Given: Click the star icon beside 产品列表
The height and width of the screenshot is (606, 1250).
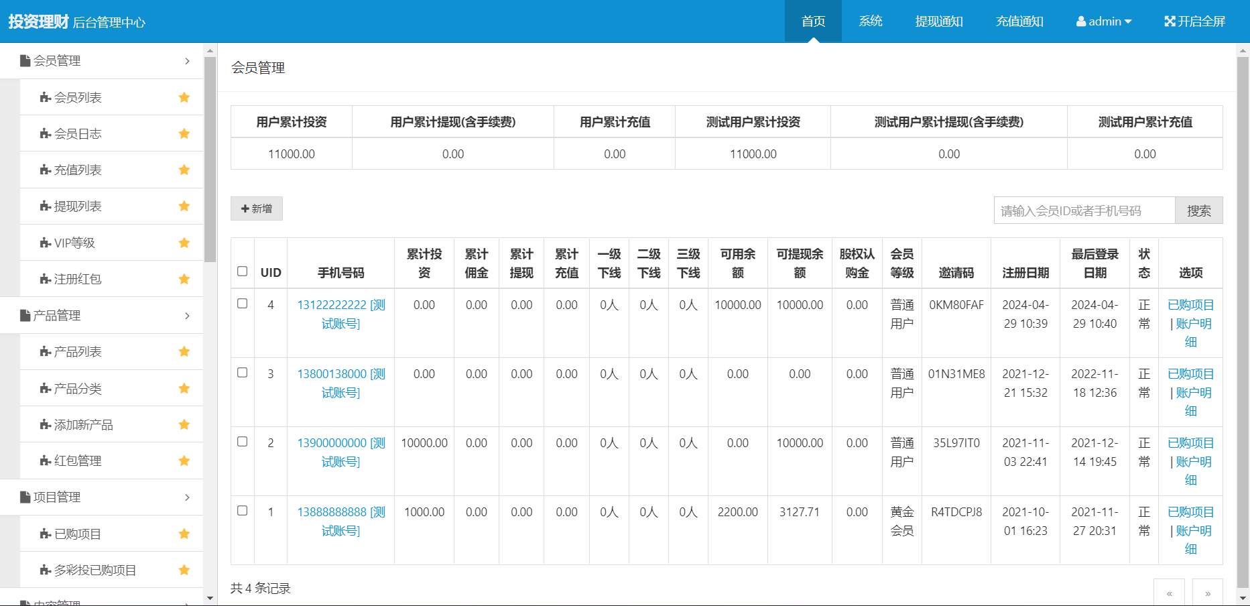Looking at the screenshot, I should pyautogui.click(x=184, y=351).
